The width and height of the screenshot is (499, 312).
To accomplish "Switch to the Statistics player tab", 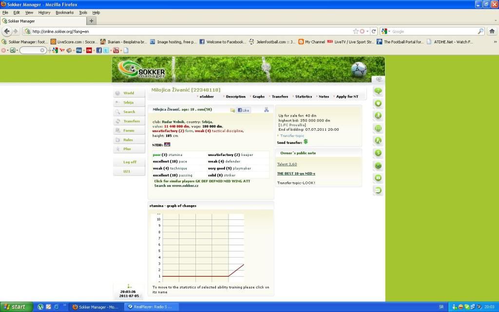I will point(304,97).
